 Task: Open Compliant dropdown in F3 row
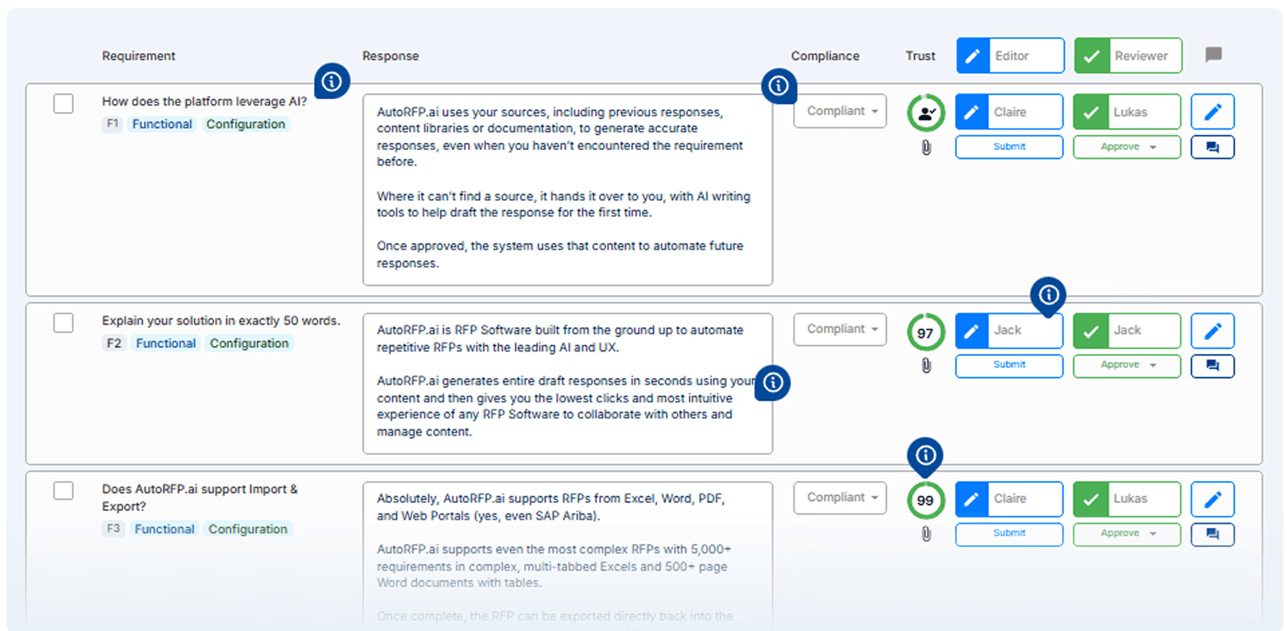[840, 498]
